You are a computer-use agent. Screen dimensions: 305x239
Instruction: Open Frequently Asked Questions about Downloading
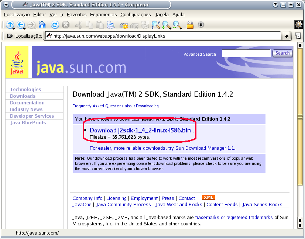point(115,106)
